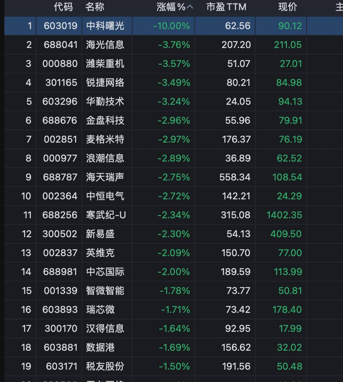Click stock code 001339
The height and width of the screenshot is (382, 343).
coord(61,291)
